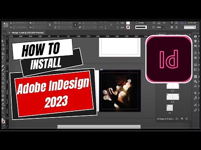Click the Flip Vertical icon

[x=106, y=27]
